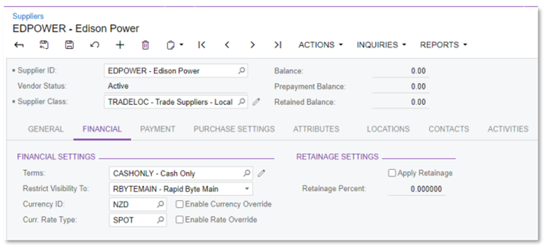551x247 pixels.
Task: Open the ATTRIBUTES tab
Action: click(x=316, y=129)
